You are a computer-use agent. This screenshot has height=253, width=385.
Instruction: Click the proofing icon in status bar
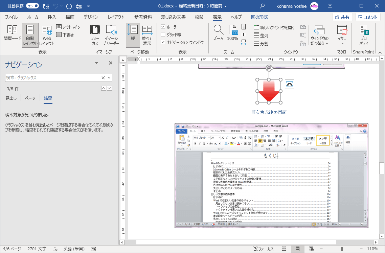(x=55, y=249)
